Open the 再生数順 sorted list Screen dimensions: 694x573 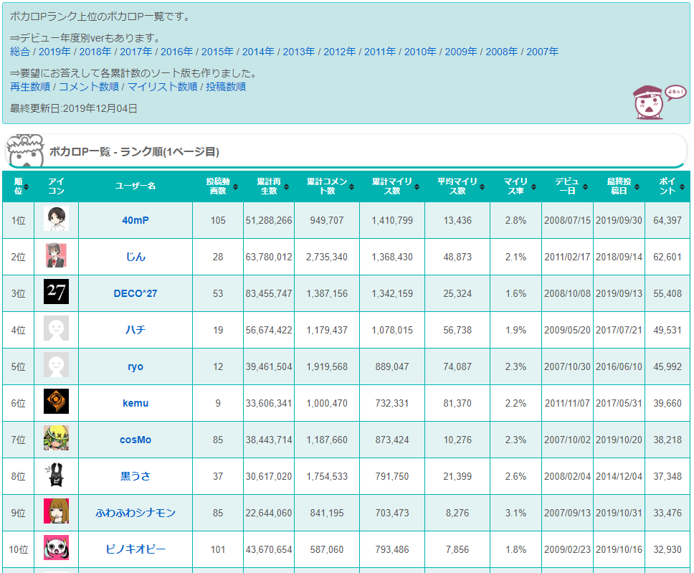(30, 87)
